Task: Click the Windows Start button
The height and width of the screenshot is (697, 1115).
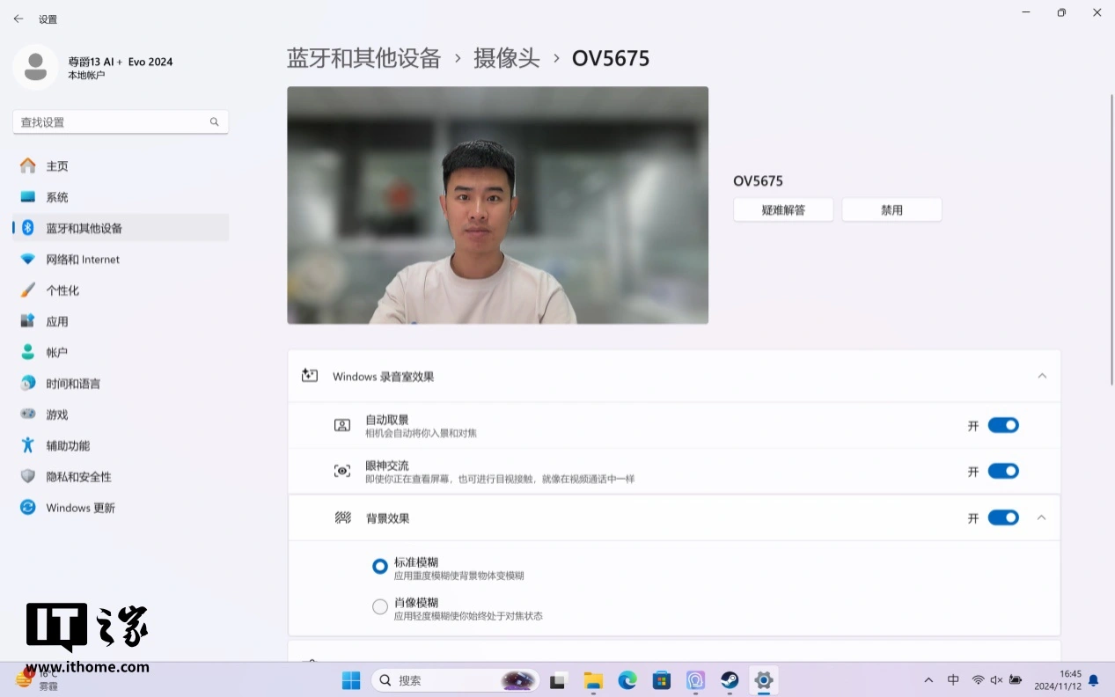Action: (x=351, y=680)
